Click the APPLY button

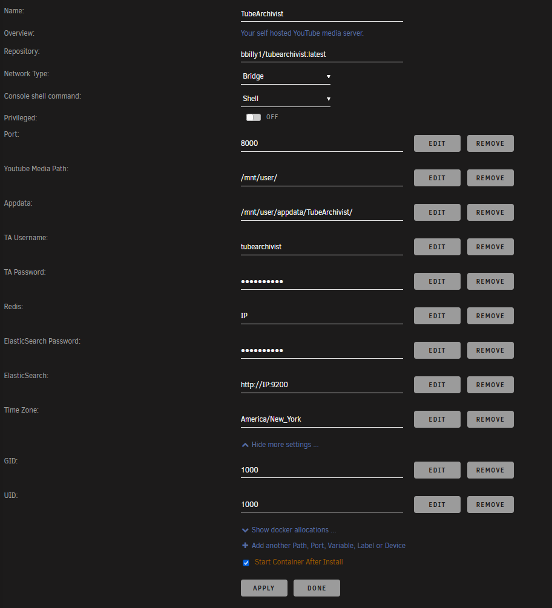pyautogui.click(x=264, y=588)
